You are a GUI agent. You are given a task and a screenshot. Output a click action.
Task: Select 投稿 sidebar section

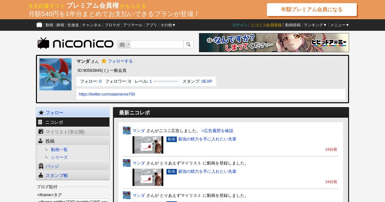pyautogui.click(x=73, y=141)
